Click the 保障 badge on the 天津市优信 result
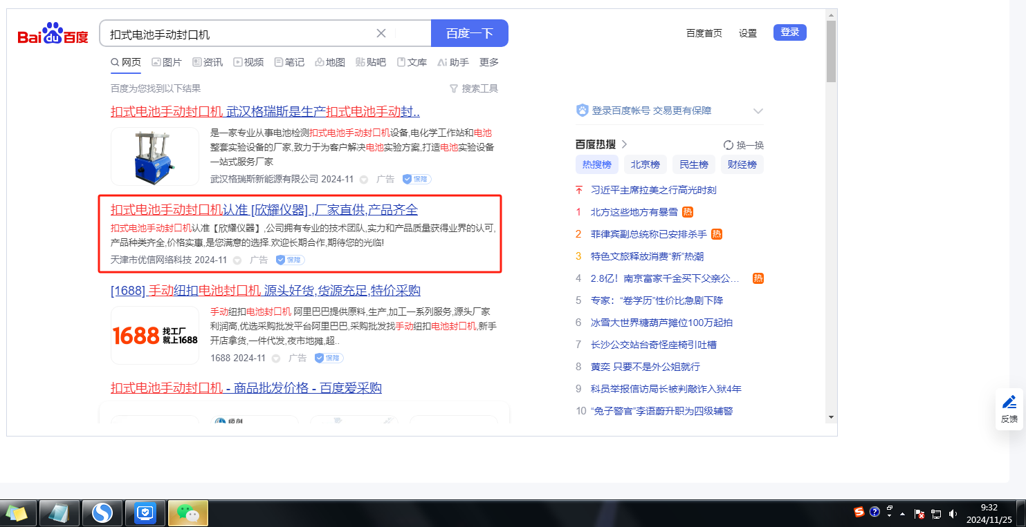Viewport: 1026px width, 527px height. 290,260
